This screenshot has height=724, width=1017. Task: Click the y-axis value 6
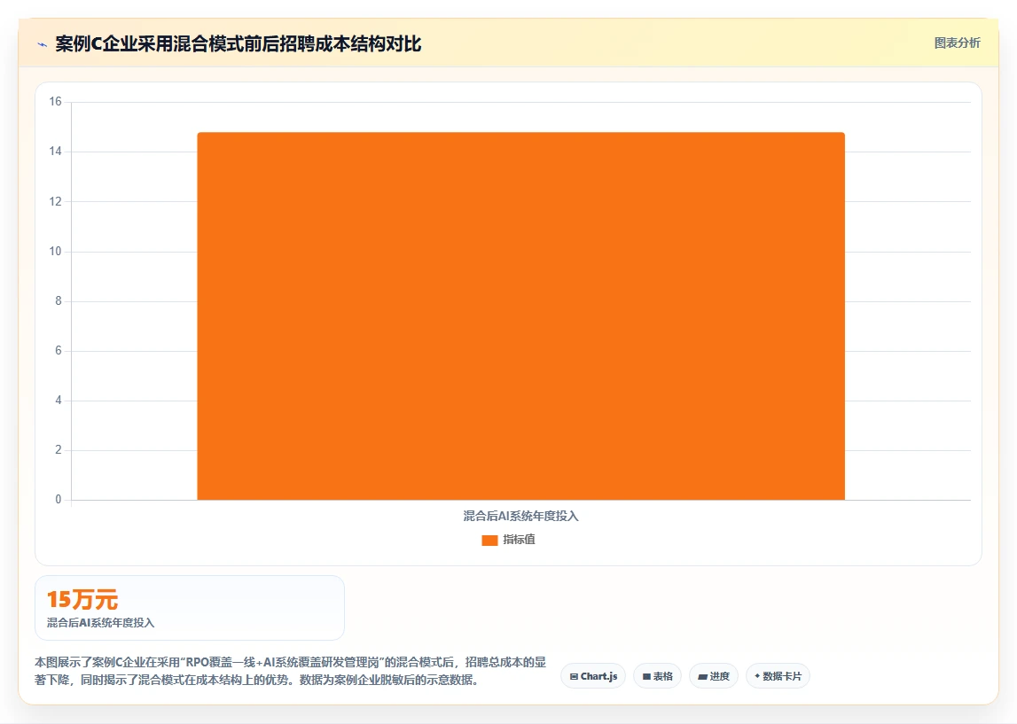(x=59, y=351)
